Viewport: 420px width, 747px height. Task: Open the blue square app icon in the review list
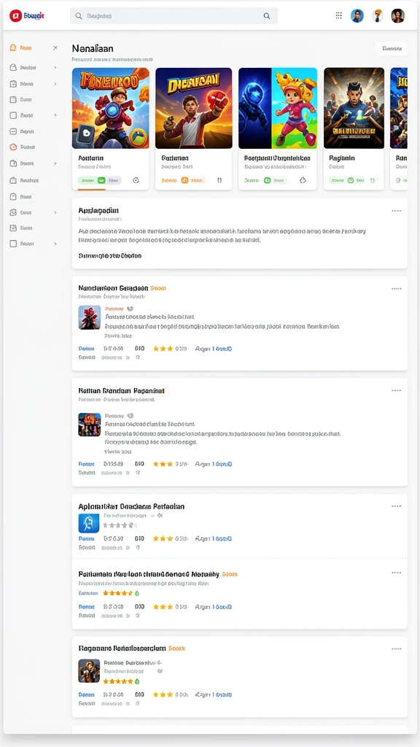(x=88, y=523)
